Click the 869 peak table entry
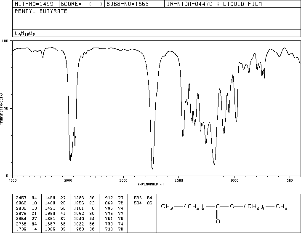Viewport: 301px width, 233px height. pyautogui.click(x=109, y=203)
